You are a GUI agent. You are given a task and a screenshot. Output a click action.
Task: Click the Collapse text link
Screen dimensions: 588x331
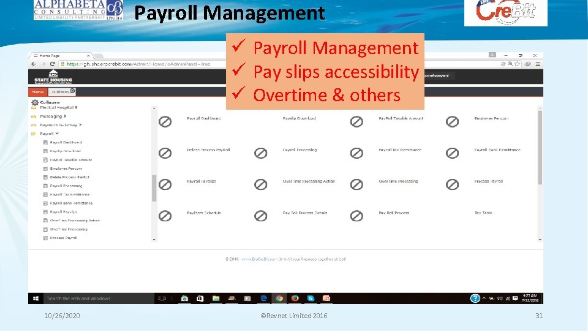click(50, 102)
